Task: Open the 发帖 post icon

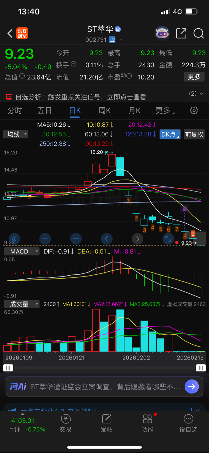Action: [107, 419]
